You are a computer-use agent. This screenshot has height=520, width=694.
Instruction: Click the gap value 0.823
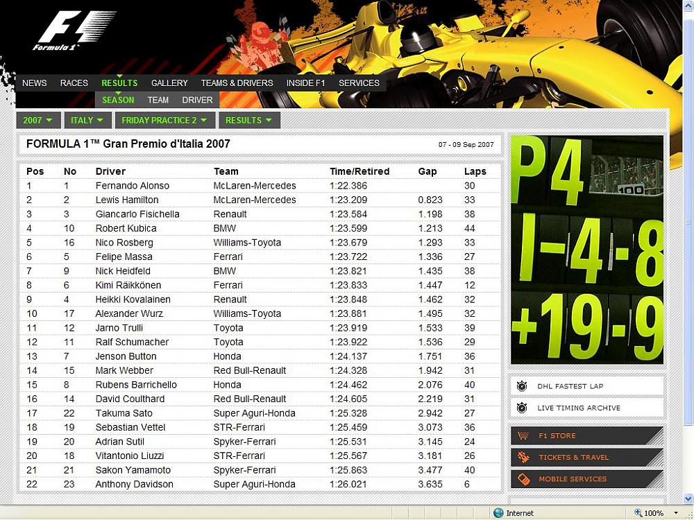point(430,200)
